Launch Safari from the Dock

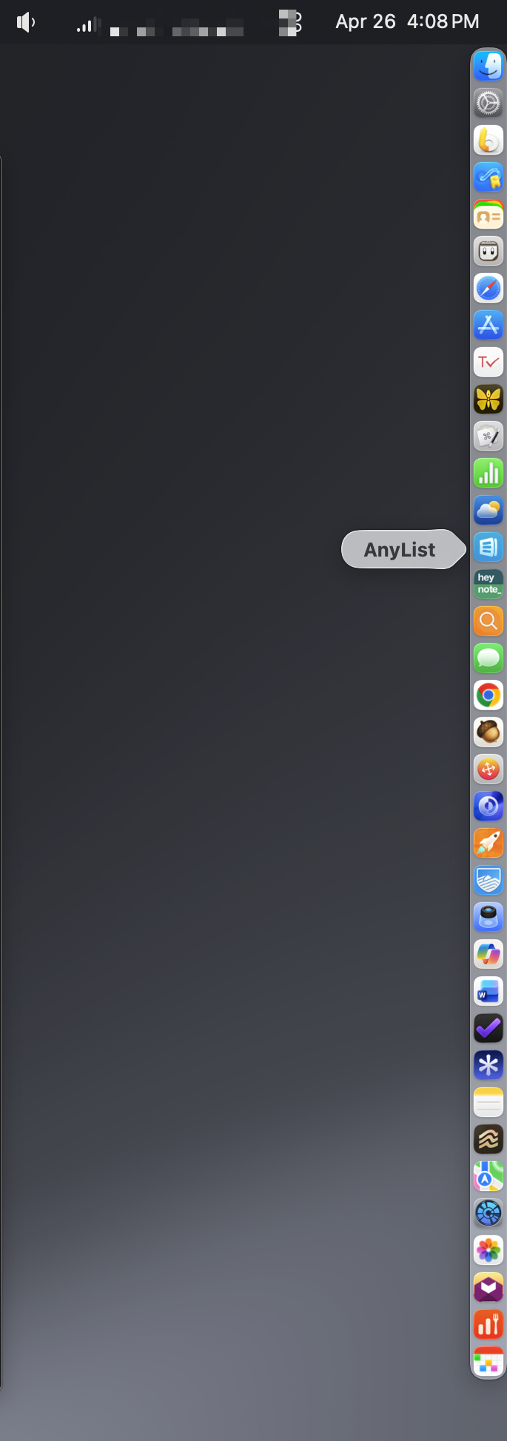point(488,289)
